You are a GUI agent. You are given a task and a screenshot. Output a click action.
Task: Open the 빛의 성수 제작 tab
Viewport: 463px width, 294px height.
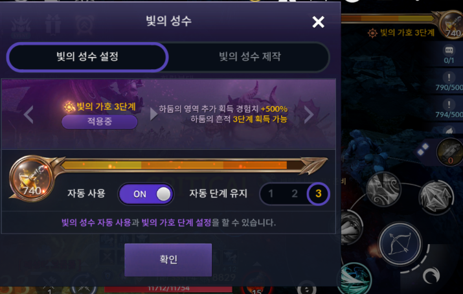[250, 57]
